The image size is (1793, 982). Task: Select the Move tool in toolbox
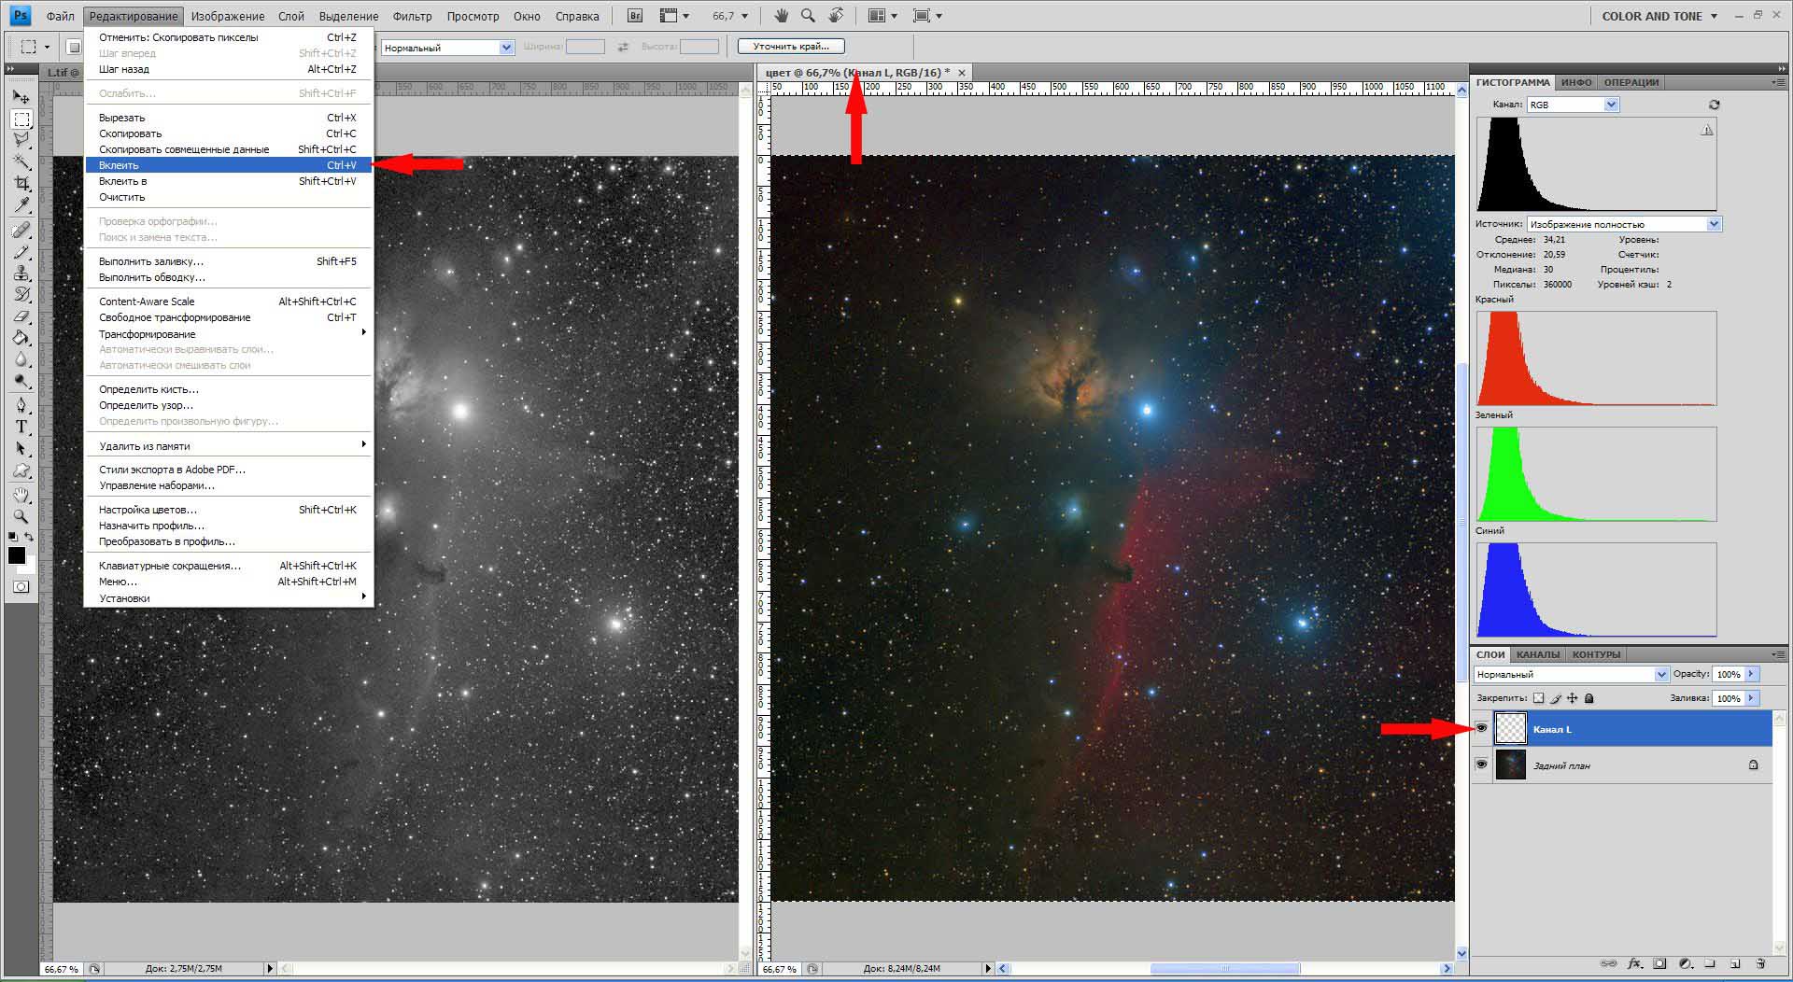[21, 96]
